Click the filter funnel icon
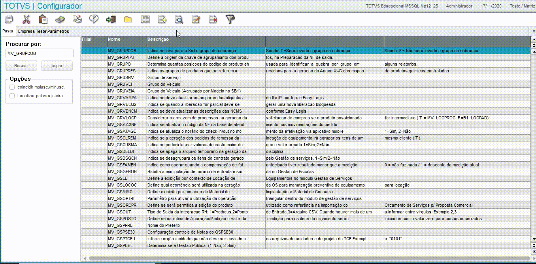 click(230, 19)
